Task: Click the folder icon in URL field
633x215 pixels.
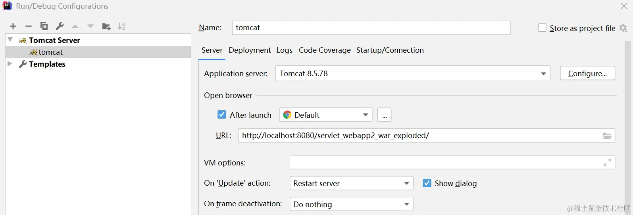Action: (x=607, y=136)
